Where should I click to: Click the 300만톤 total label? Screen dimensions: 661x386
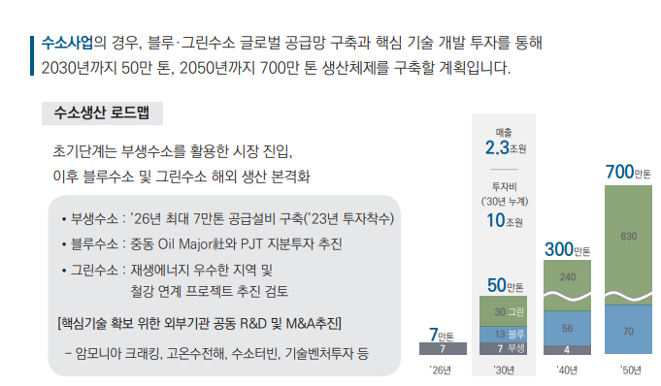(568, 249)
